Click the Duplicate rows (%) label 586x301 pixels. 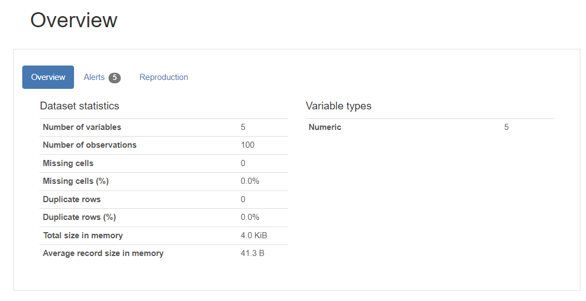pyautogui.click(x=79, y=217)
